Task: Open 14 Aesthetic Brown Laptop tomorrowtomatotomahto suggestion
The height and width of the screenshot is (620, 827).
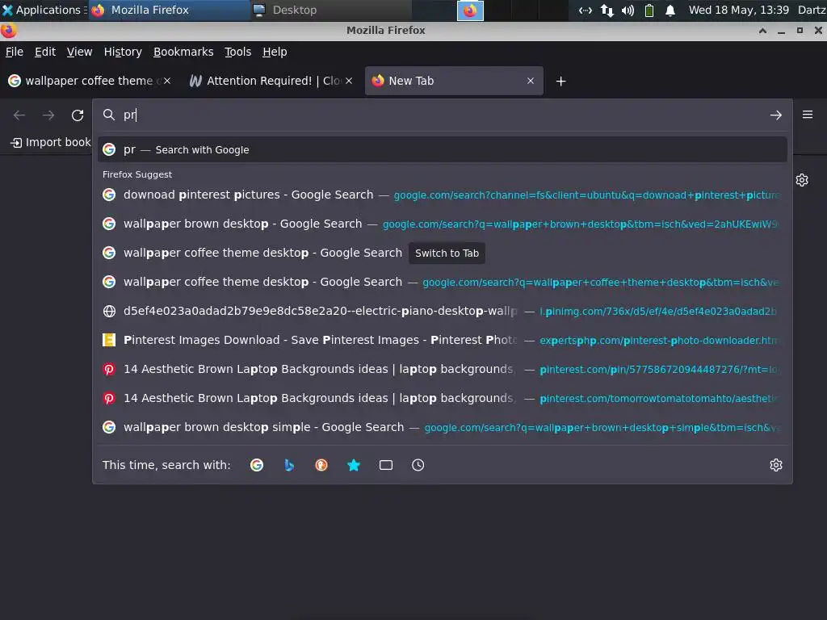Action: (x=442, y=398)
